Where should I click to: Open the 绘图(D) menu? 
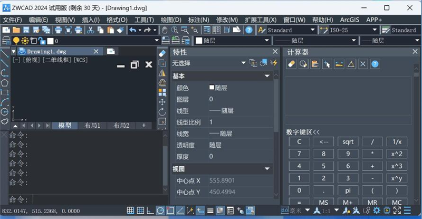coord(171,20)
